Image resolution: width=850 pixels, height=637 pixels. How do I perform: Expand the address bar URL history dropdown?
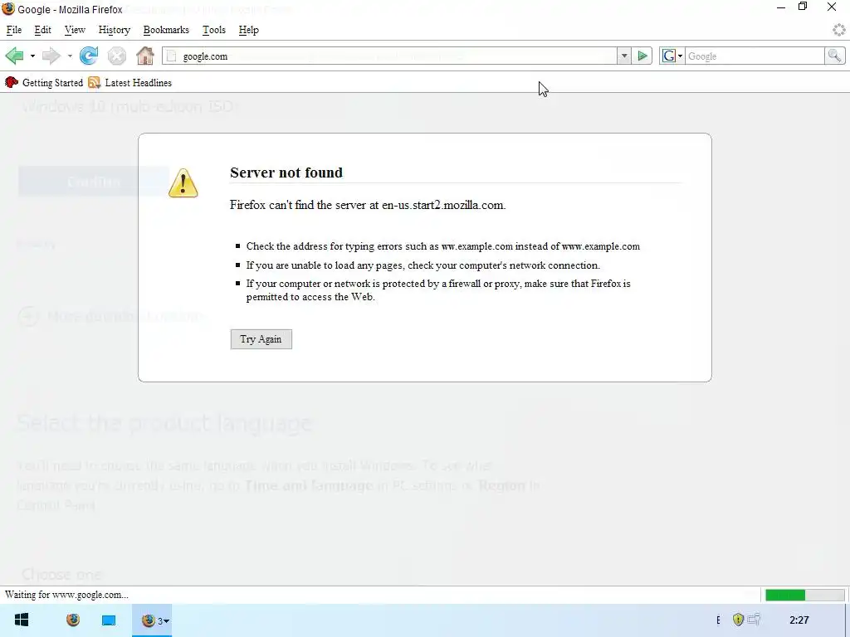click(x=624, y=56)
